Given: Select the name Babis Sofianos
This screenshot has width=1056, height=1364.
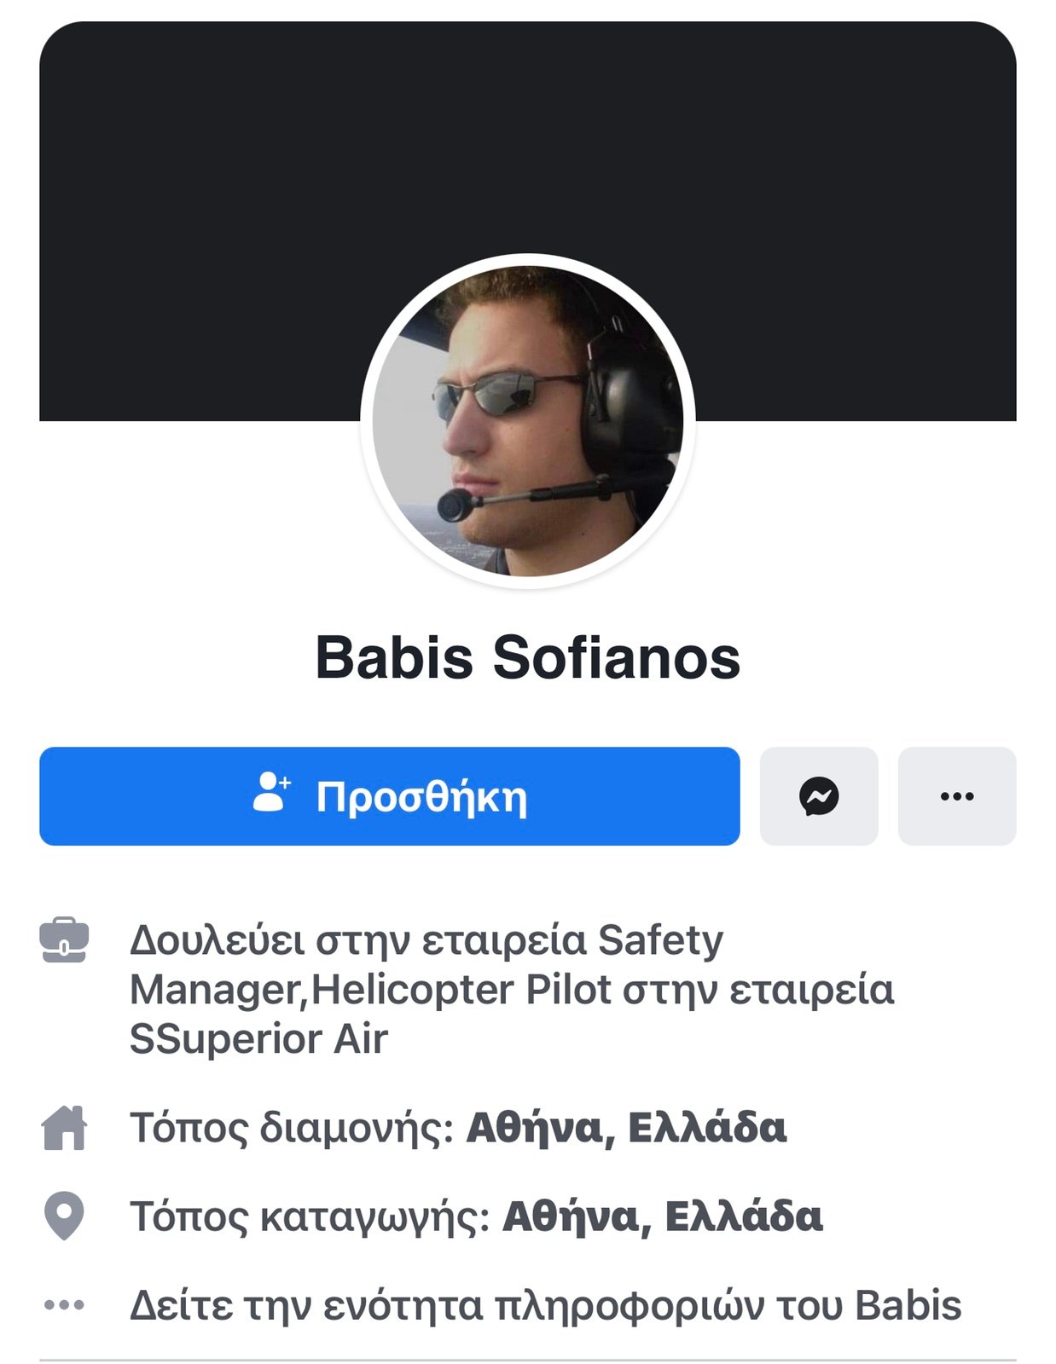Looking at the screenshot, I should coord(528,657).
